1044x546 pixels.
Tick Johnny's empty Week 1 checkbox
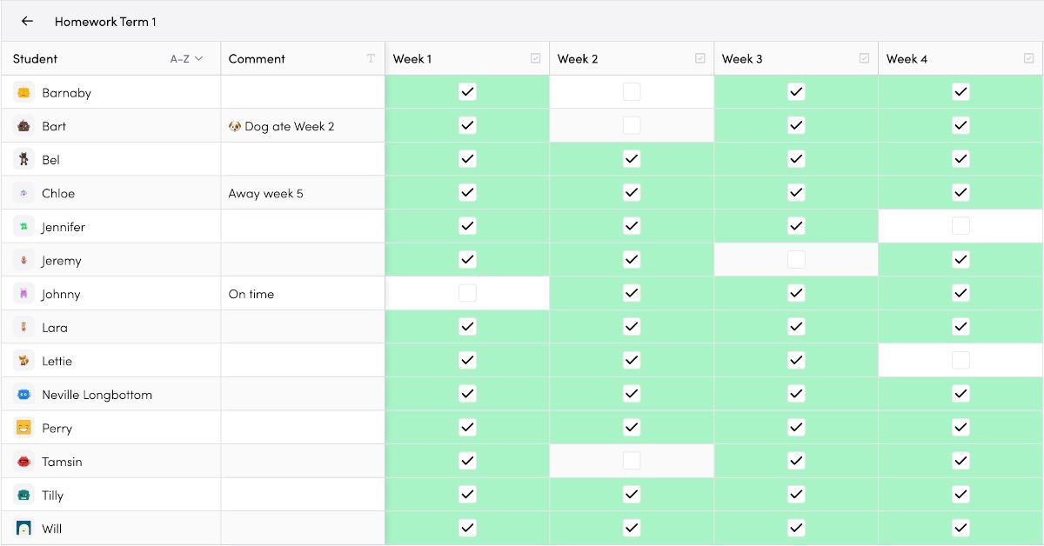(467, 293)
